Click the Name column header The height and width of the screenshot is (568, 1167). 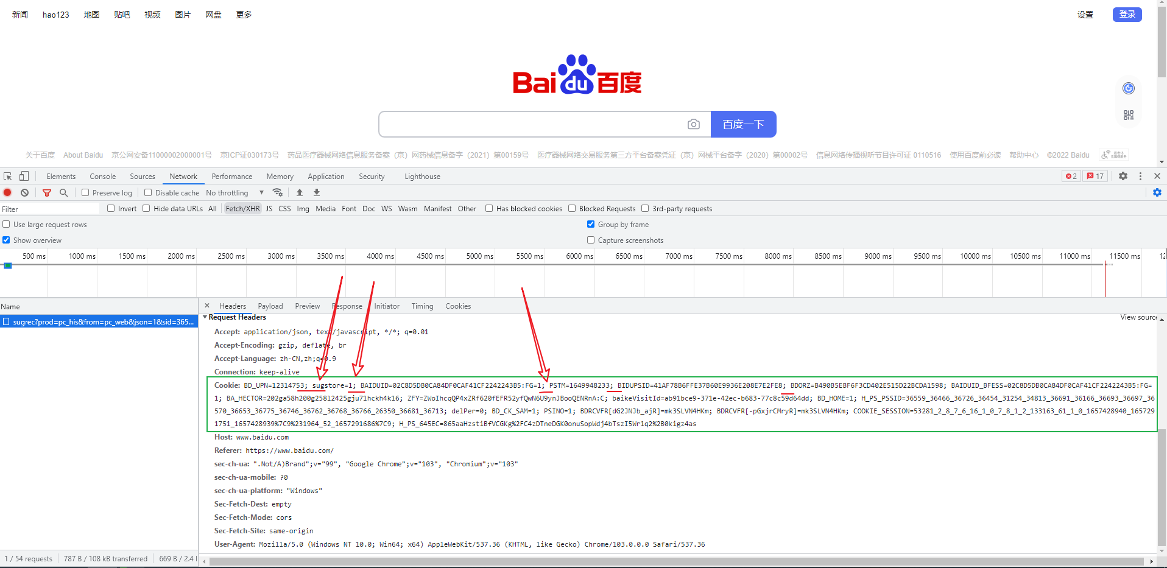pos(99,306)
